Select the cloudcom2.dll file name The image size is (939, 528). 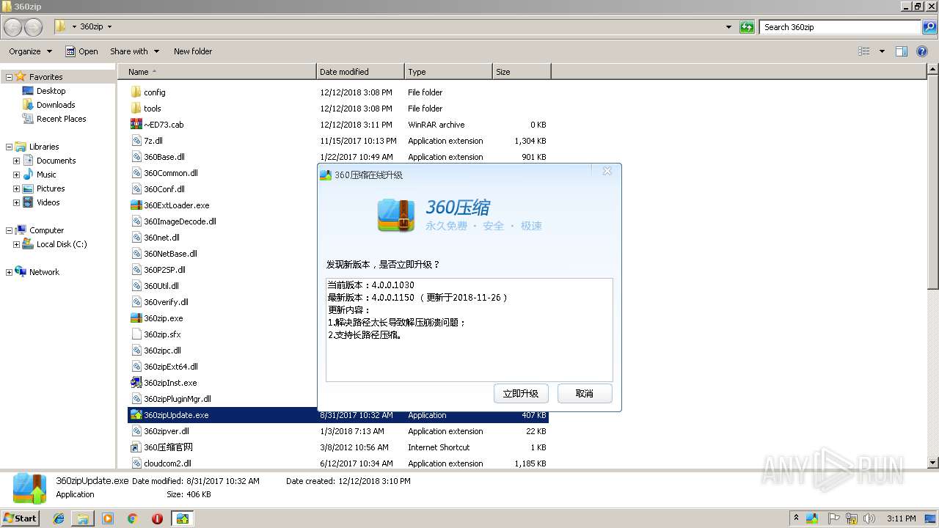click(x=167, y=463)
